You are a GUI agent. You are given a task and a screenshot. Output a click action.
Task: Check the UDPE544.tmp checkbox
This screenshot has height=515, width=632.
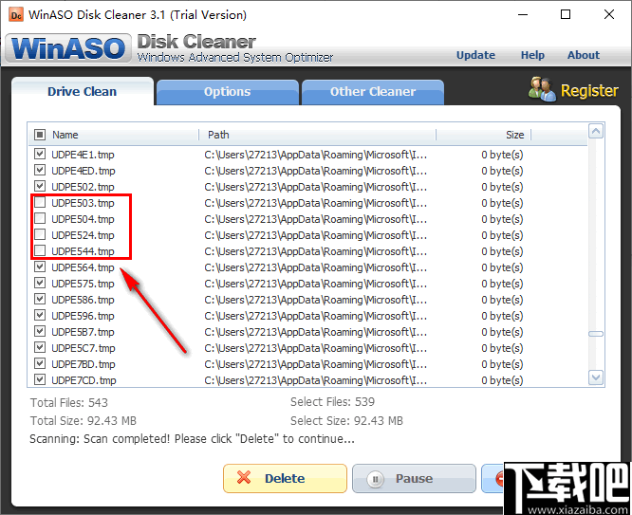pos(40,250)
